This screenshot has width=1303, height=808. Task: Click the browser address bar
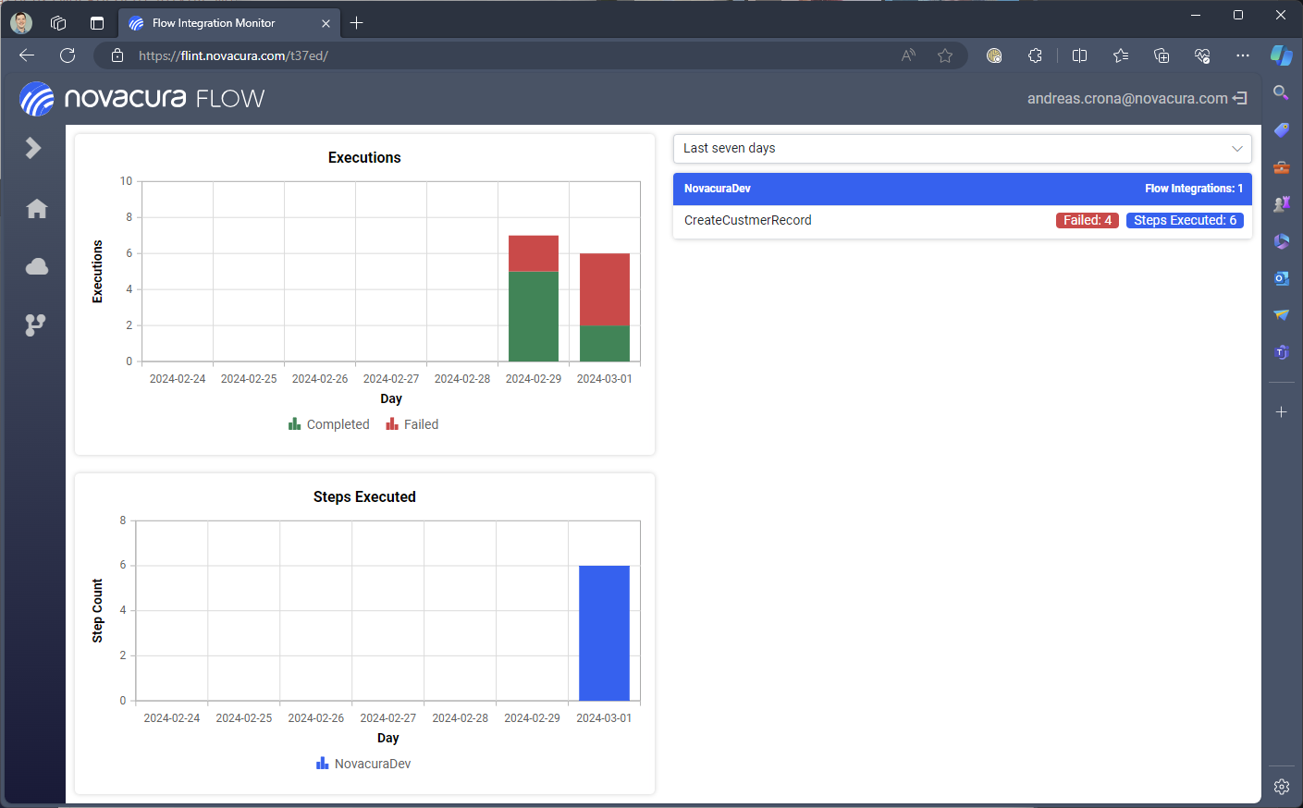tap(509, 55)
